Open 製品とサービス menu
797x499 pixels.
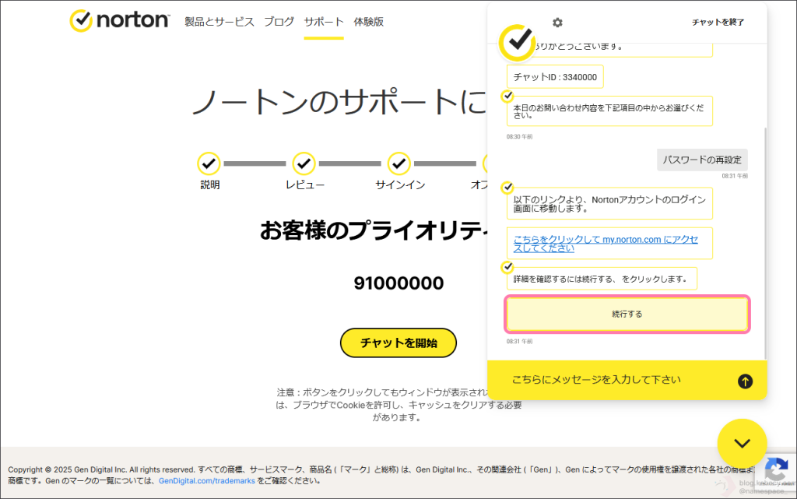pyautogui.click(x=219, y=22)
